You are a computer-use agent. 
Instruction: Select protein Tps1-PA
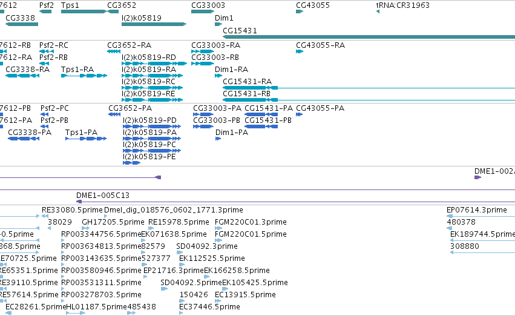[x=82, y=133]
